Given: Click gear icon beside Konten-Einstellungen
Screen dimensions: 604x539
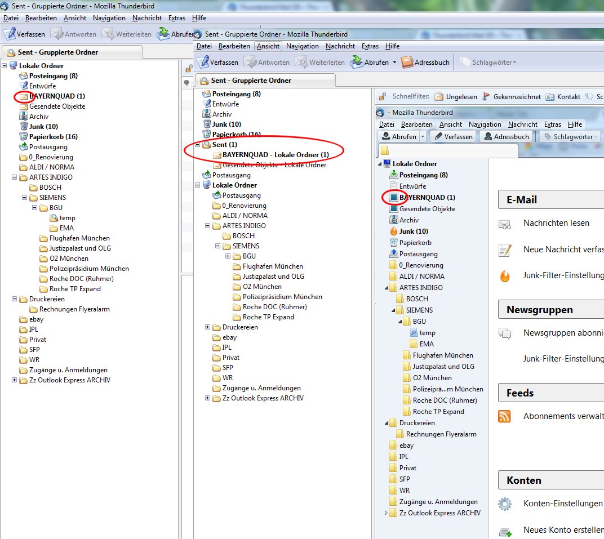Looking at the screenshot, I should (505, 504).
